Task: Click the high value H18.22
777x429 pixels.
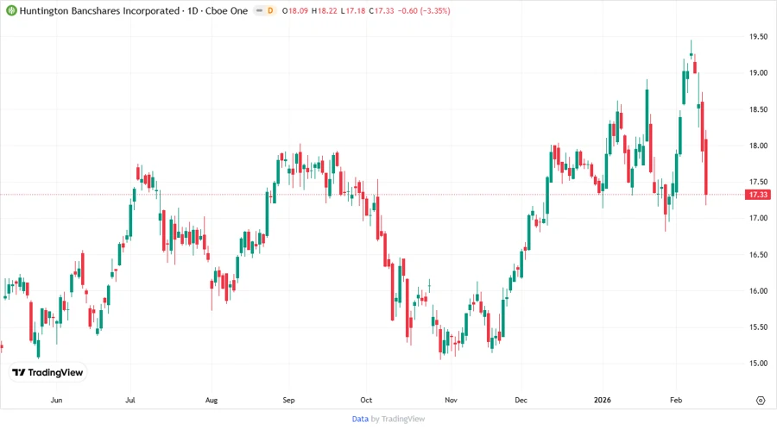Action: pos(325,10)
